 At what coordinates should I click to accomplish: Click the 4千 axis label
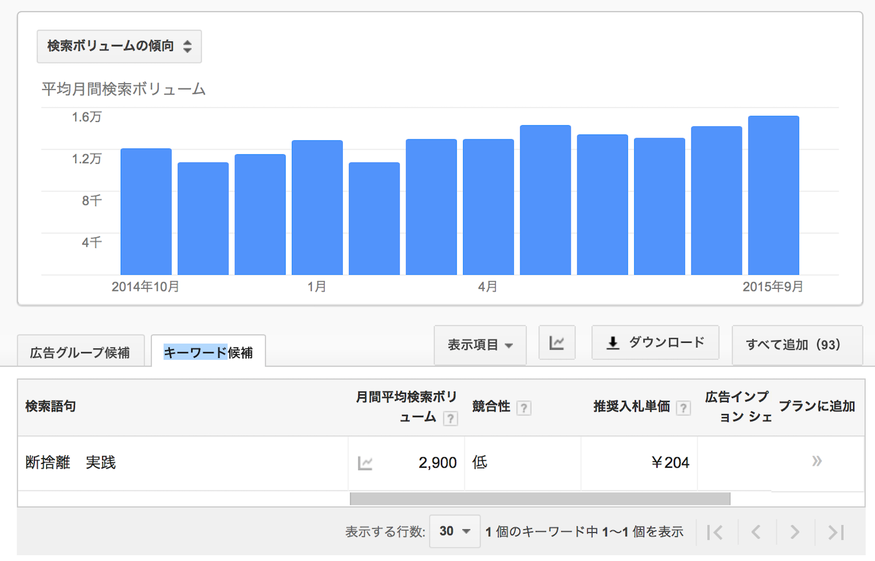point(92,242)
